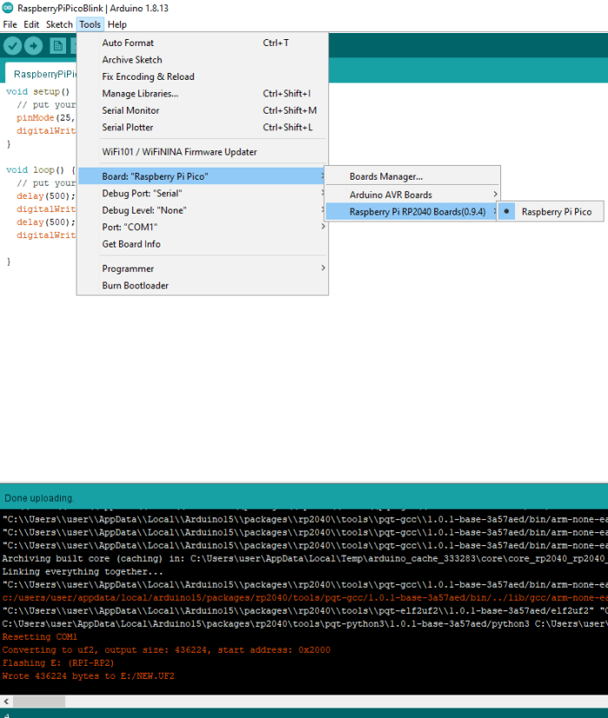The image size is (608, 718).
Task: Click the Verify checkmark toolbar icon
Action: click(13, 46)
